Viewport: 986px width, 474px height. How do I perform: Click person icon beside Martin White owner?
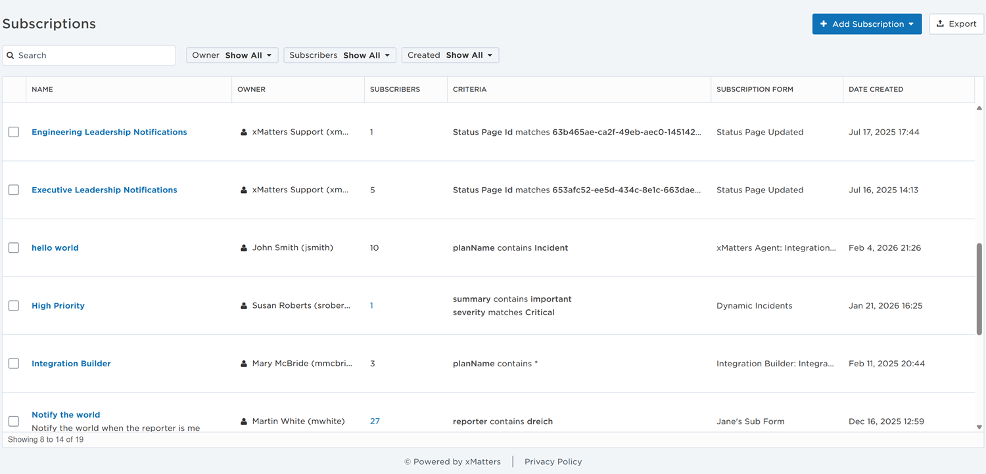click(244, 421)
